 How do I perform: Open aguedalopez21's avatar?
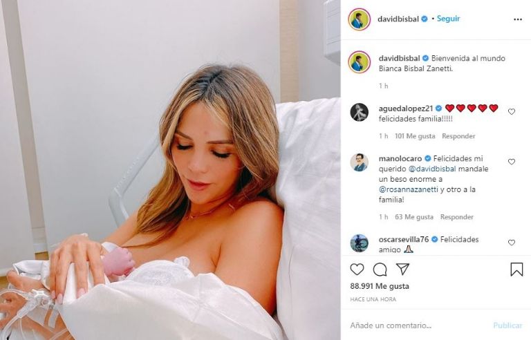pos(360,112)
